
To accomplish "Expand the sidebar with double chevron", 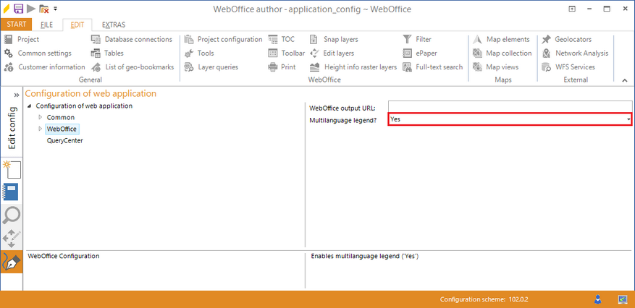I will click(16, 95).
